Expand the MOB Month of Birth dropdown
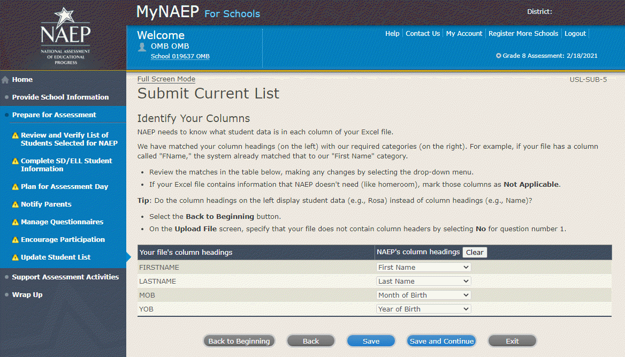This screenshot has height=357, width=625. click(423, 295)
